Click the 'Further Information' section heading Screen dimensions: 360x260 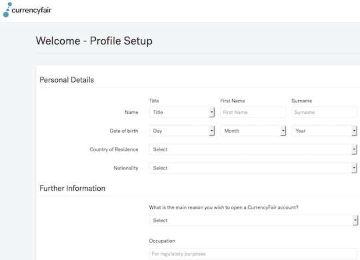(72, 189)
